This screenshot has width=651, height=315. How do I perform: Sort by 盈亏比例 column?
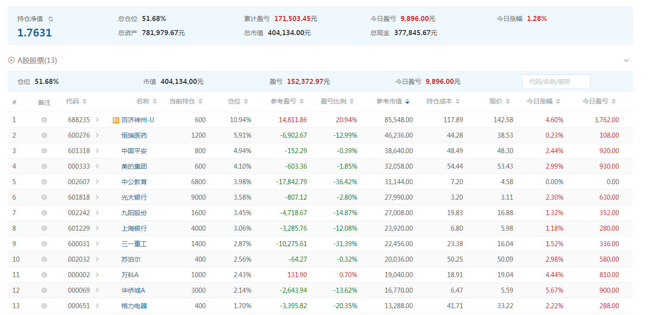point(338,101)
